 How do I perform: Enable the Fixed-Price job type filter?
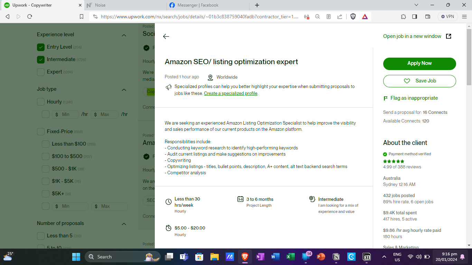pyautogui.click(x=41, y=132)
